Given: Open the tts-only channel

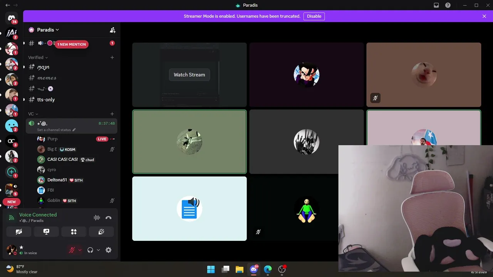Looking at the screenshot, I should point(71,100).
